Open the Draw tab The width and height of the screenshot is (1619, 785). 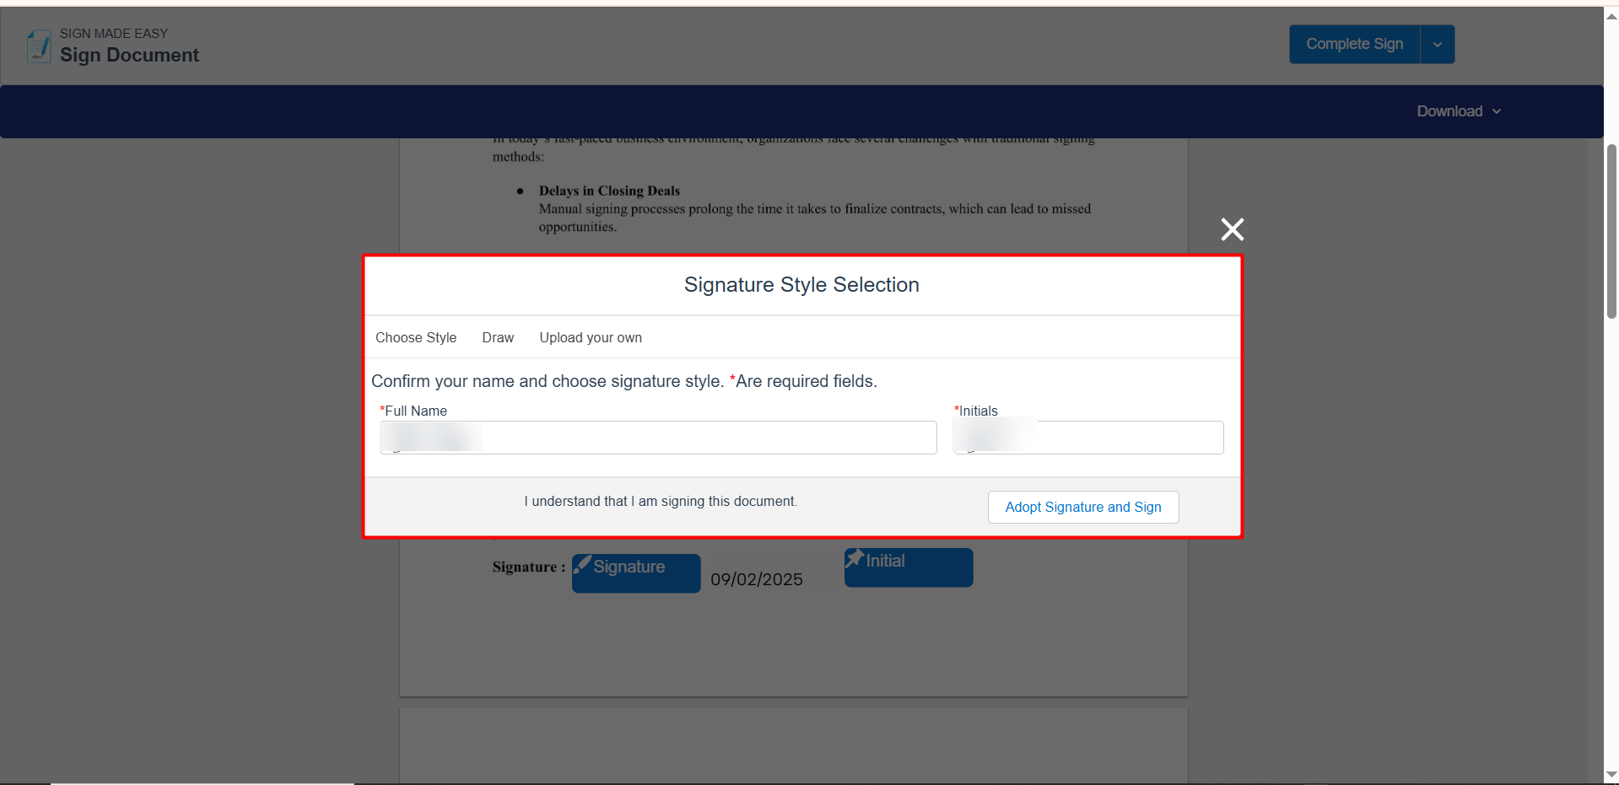point(498,337)
